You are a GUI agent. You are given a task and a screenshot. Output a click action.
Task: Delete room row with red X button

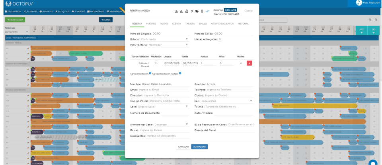click(249, 63)
